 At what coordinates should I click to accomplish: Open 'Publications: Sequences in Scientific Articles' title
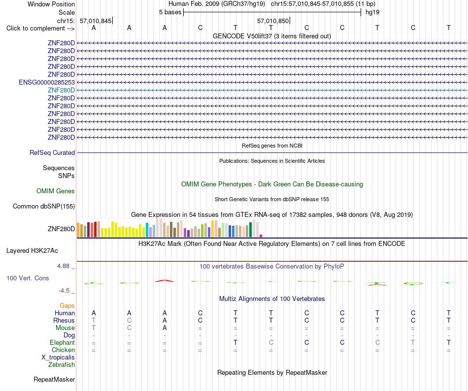pos(272,161)
